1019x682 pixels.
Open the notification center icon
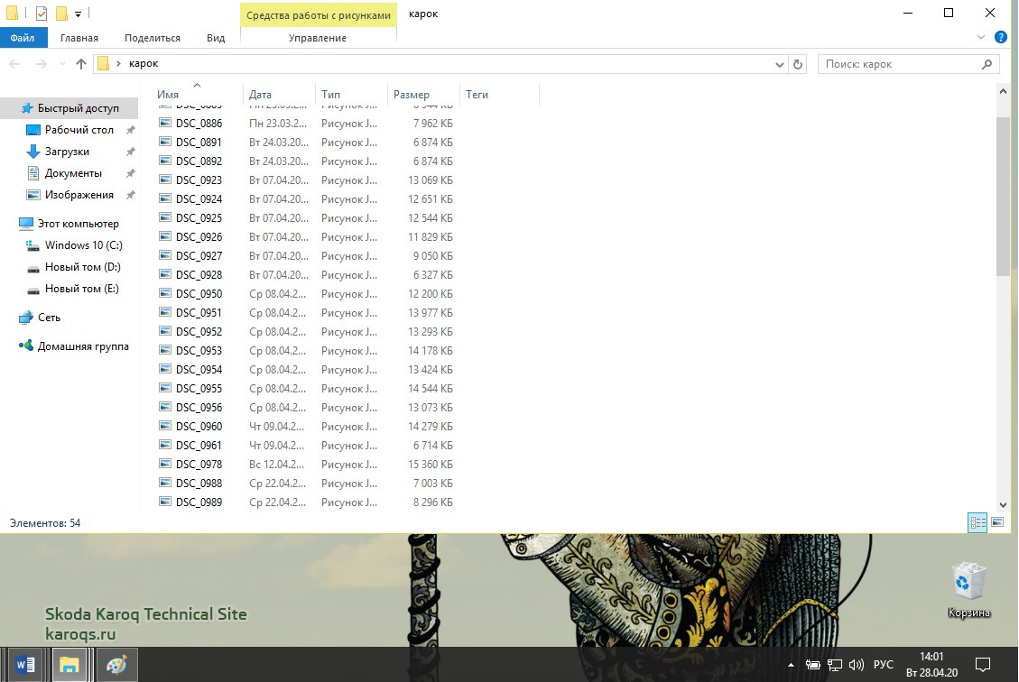click(x=983, y=665)
